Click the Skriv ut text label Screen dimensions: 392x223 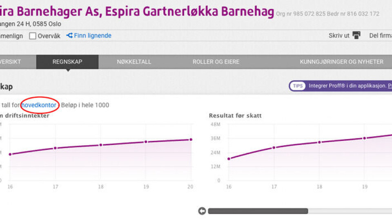click(x=339, y=35)
